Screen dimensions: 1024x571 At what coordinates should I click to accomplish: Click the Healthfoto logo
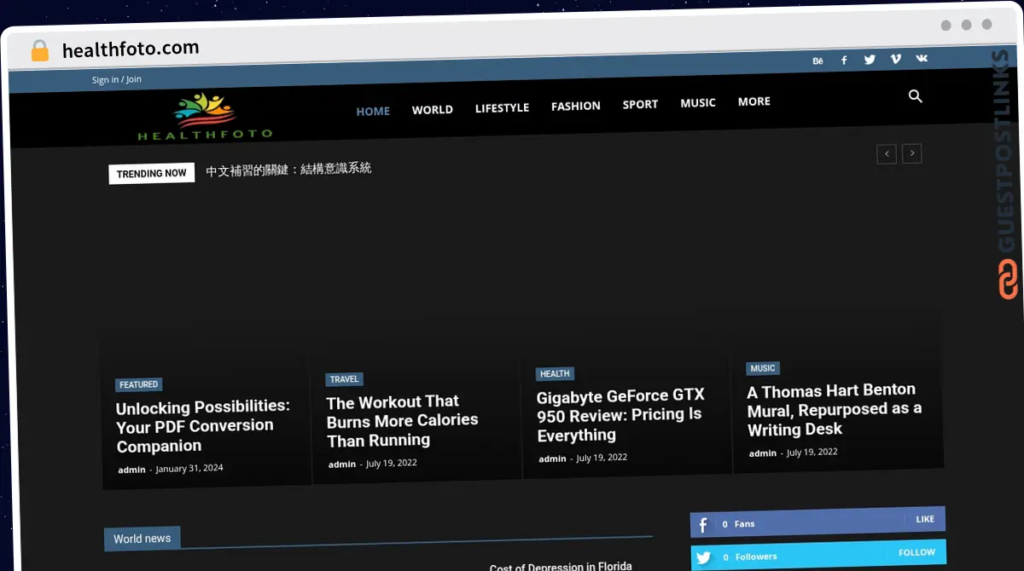(205, 117)
